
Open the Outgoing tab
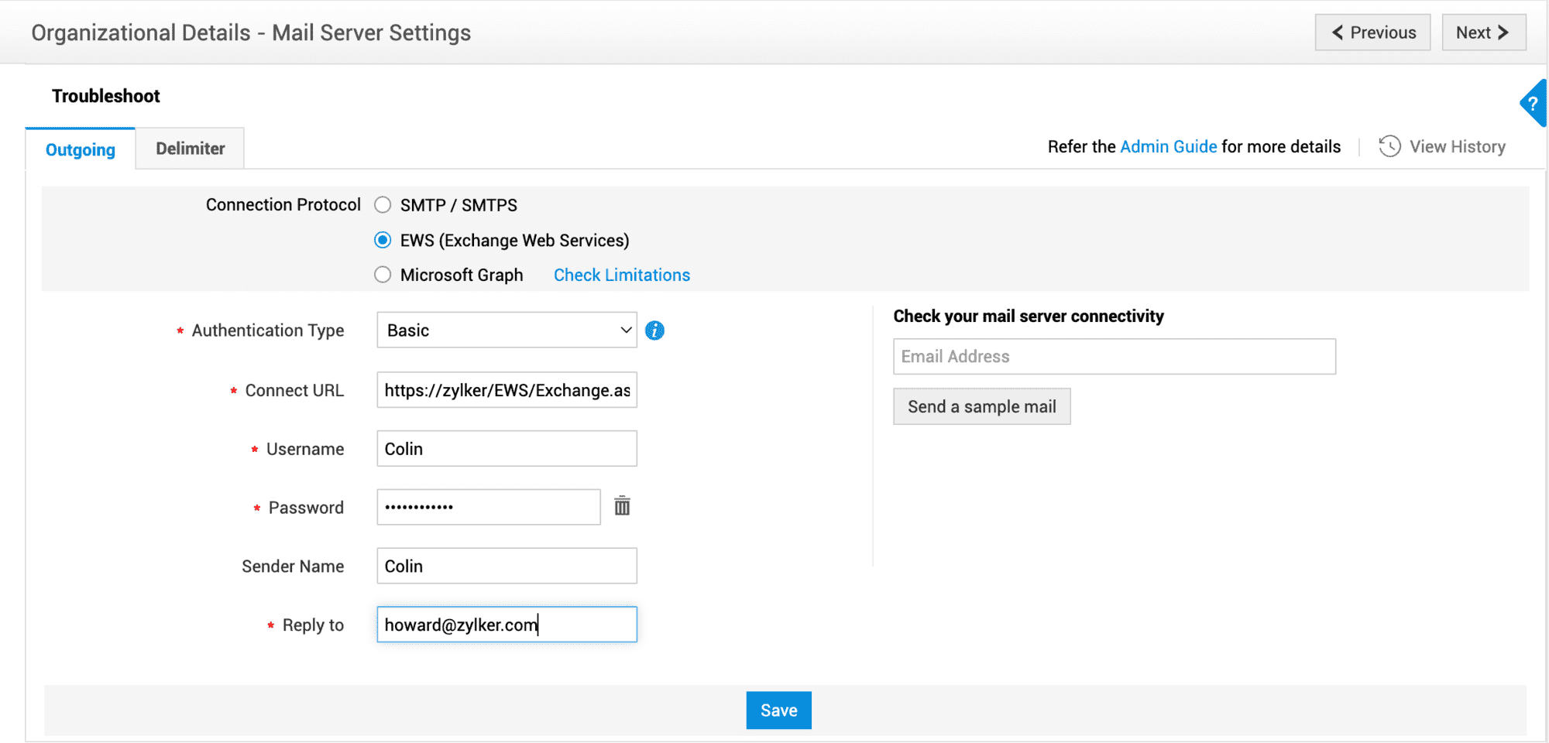[81, 149]
